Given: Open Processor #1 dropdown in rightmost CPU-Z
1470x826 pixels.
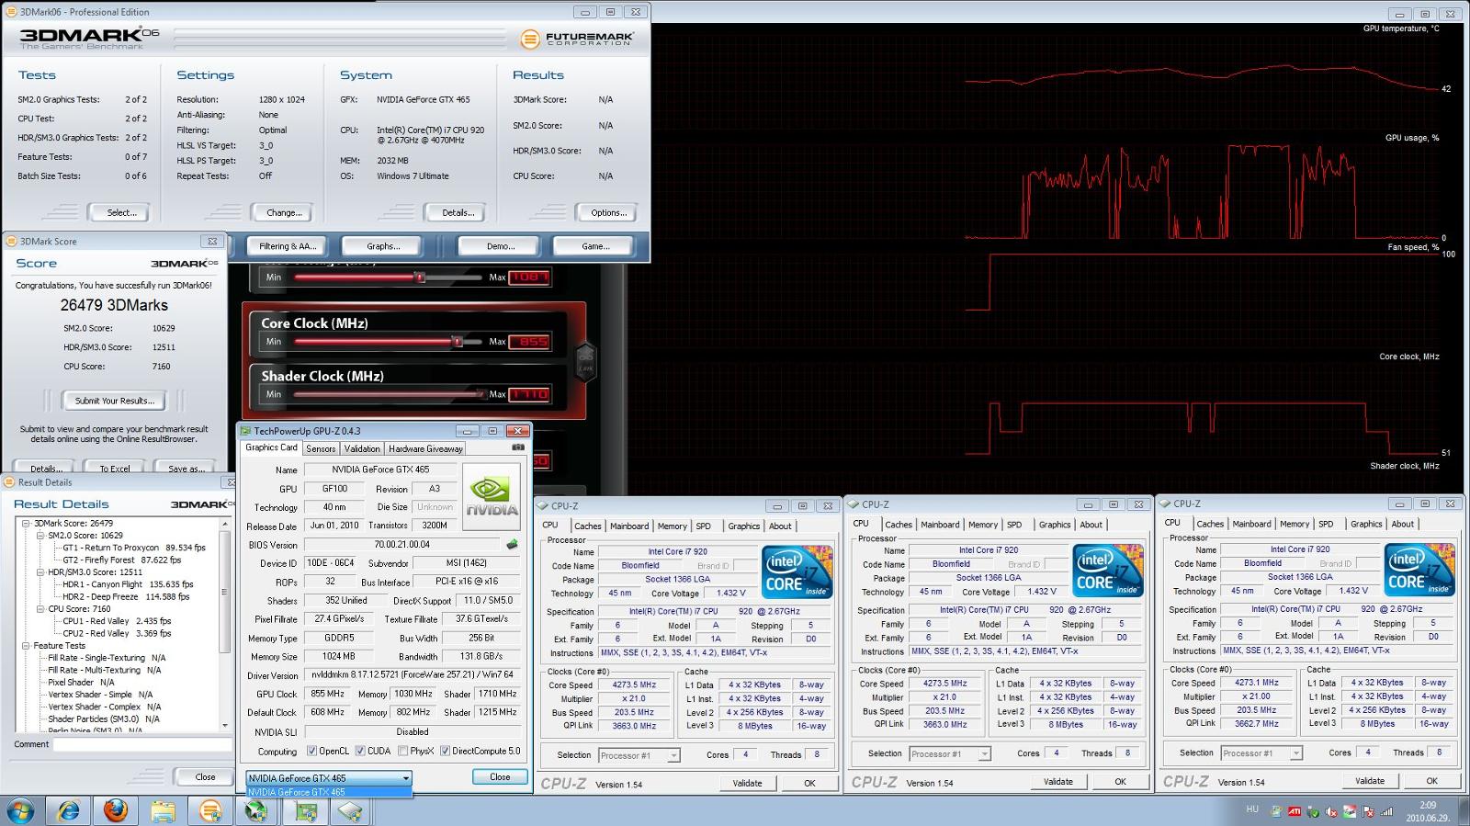Looking at the screenshot, I should [1261, 752].
